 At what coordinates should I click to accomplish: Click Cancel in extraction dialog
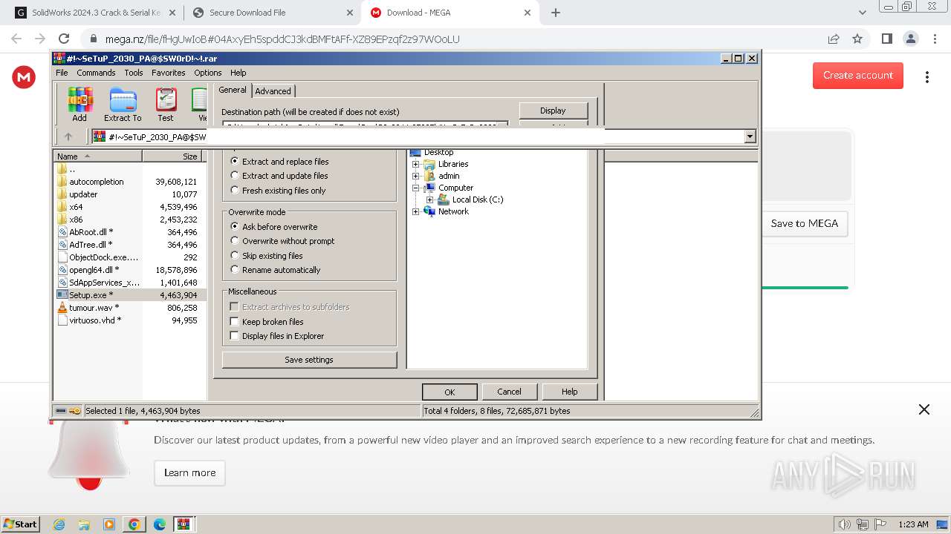tap(509, 392)
